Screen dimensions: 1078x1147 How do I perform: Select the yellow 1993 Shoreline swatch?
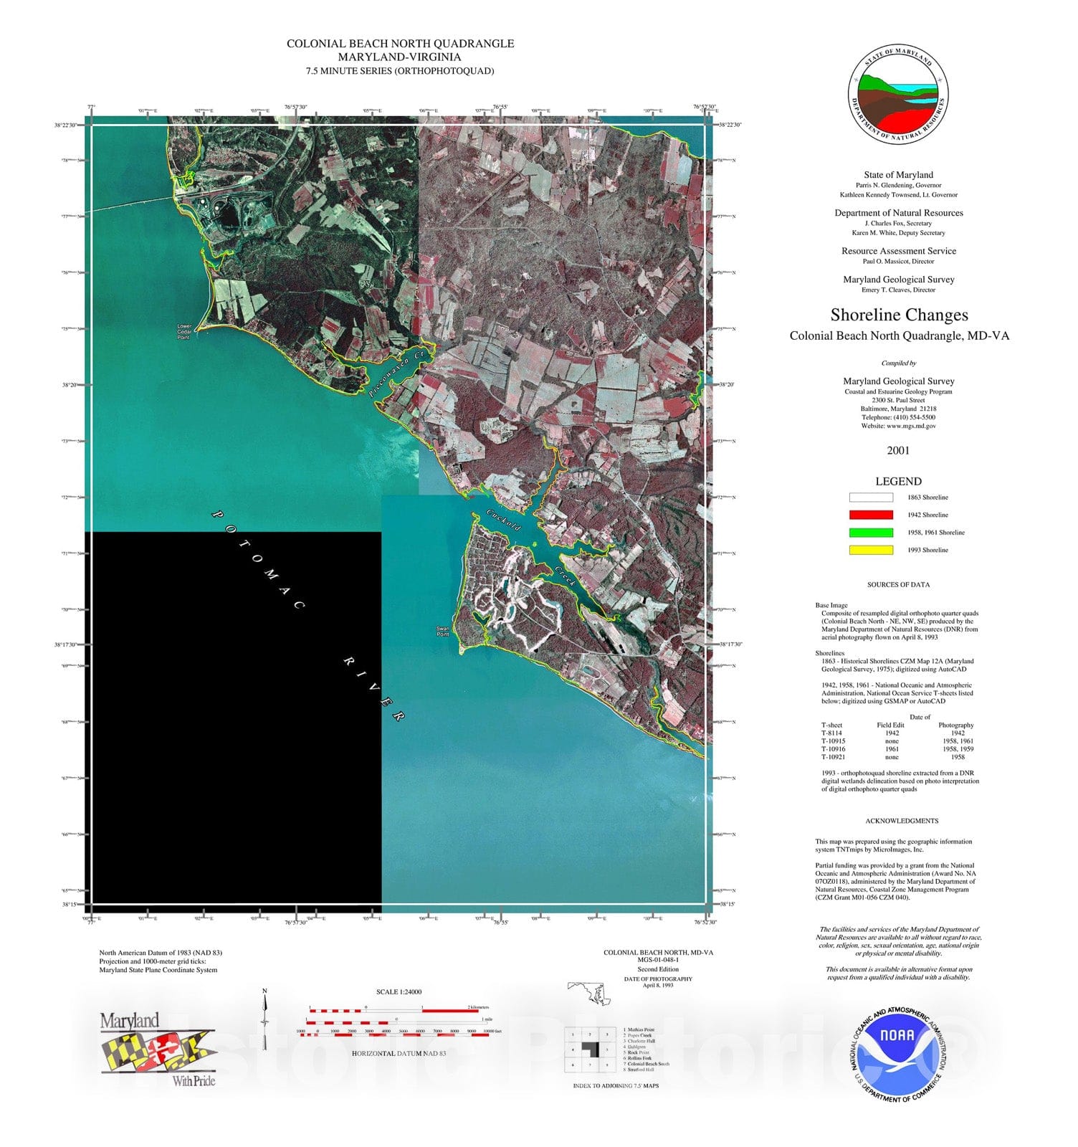(x=871, y=550)
